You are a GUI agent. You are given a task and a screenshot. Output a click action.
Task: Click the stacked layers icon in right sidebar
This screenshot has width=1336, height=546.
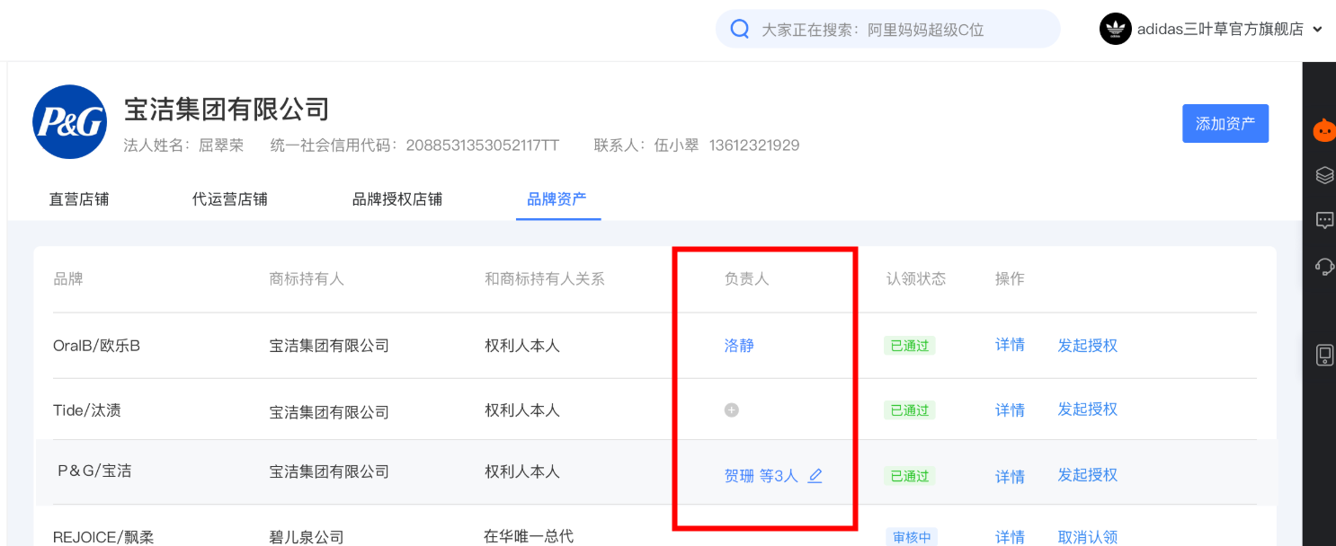coord(1324,175)
